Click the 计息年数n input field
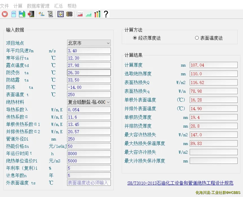This screenshot has width=243, height=197. (89, 175)
